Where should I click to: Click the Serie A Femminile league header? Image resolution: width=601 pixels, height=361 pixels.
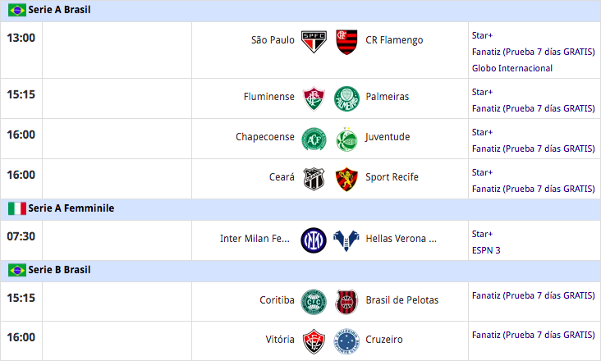(x=300, y=208)
